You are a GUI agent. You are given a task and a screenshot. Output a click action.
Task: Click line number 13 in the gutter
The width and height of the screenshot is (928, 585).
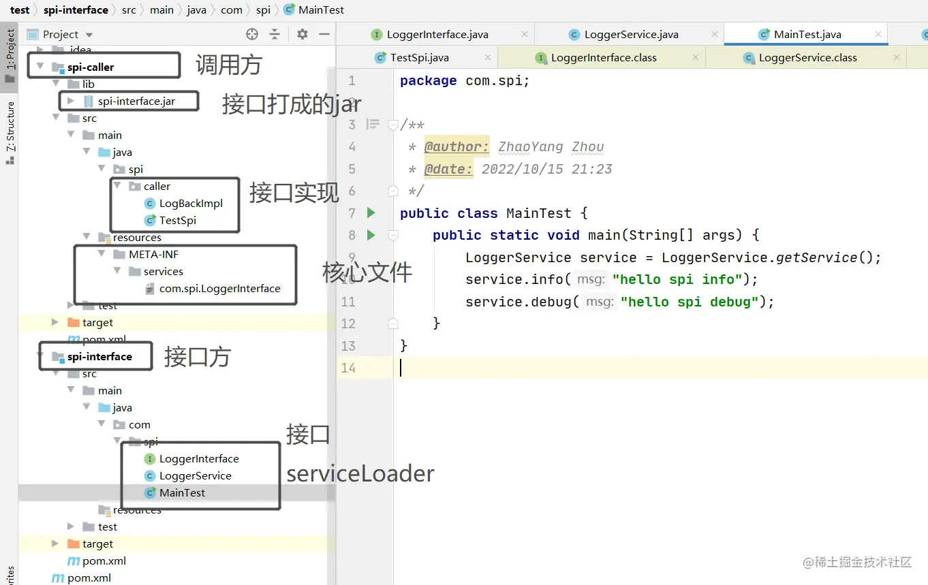coord(348,346)
